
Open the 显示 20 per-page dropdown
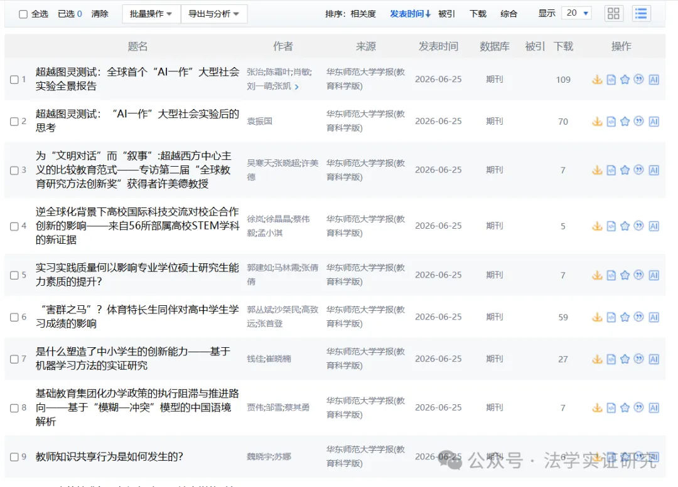click(576, 13)
